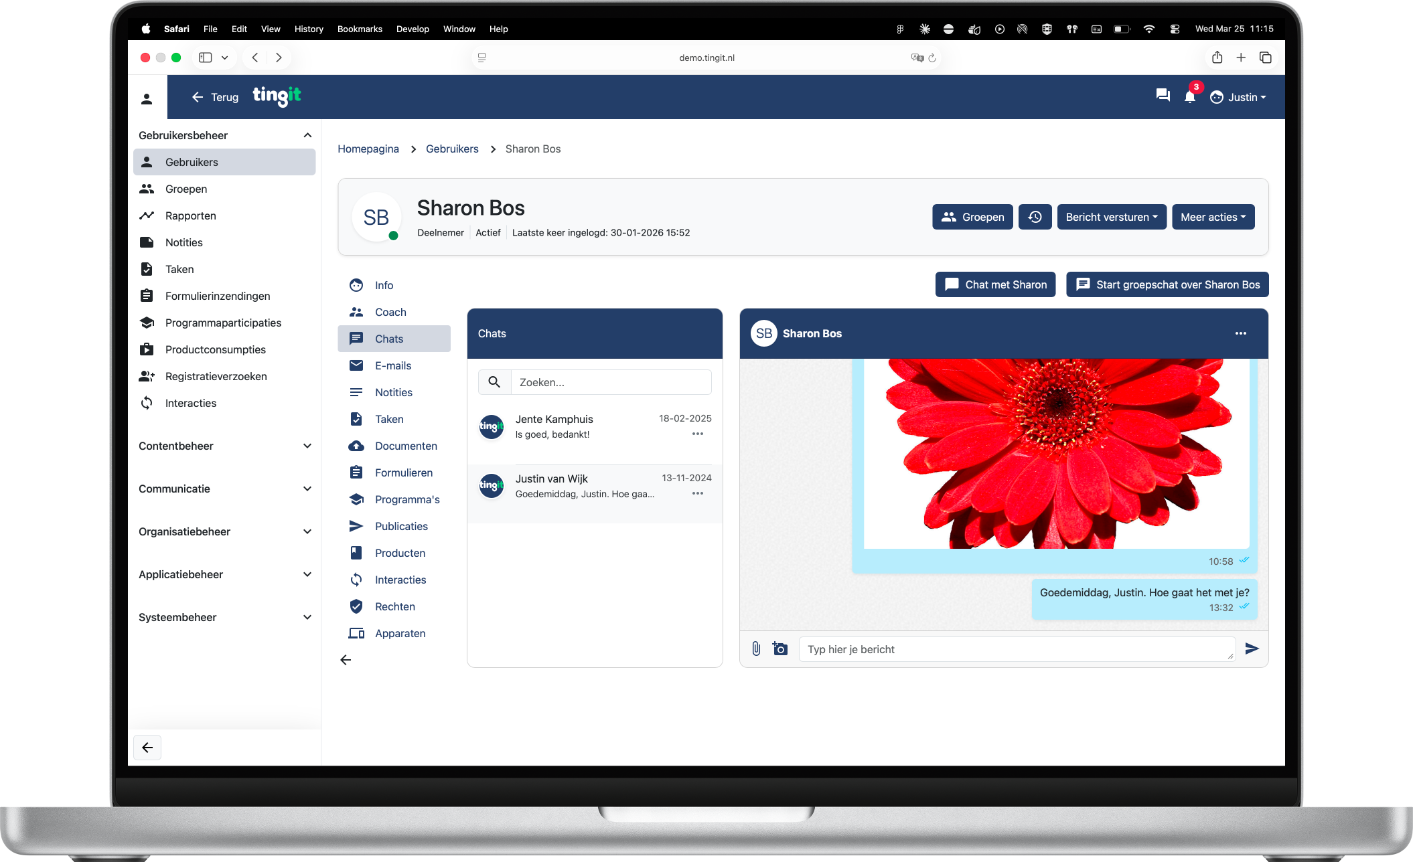Select the Chats tab in user menu
Screen dimensions: 1413x862
tap(394, 339)
